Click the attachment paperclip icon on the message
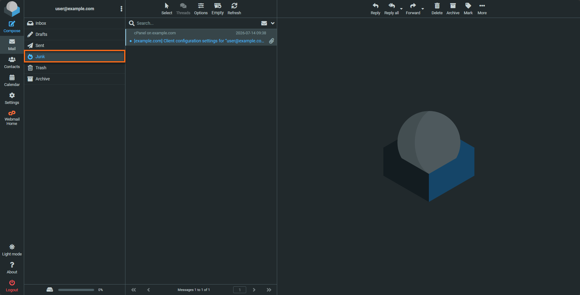Screen dimensions: 580x295 tap(272, 41)
